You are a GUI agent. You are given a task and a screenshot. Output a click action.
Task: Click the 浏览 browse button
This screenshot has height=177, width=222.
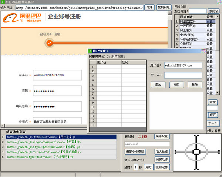149,7
